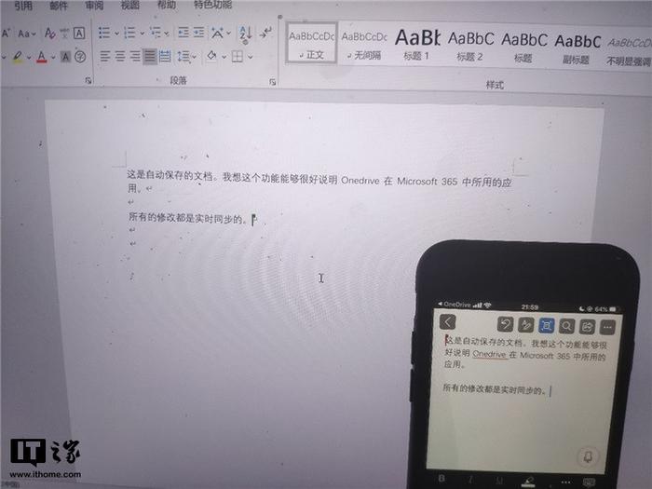
Task: Apply the yellow text highlight color
Action: 18,57
